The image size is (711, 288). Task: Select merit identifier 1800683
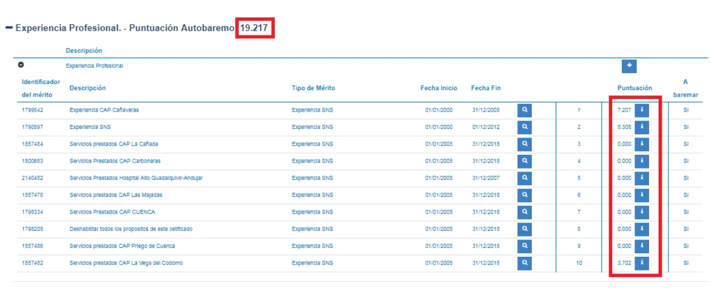click(x=32, y=161)
